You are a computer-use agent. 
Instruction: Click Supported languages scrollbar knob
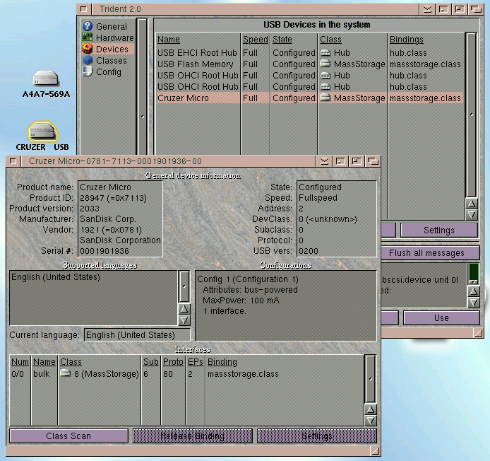click(184, 286)
